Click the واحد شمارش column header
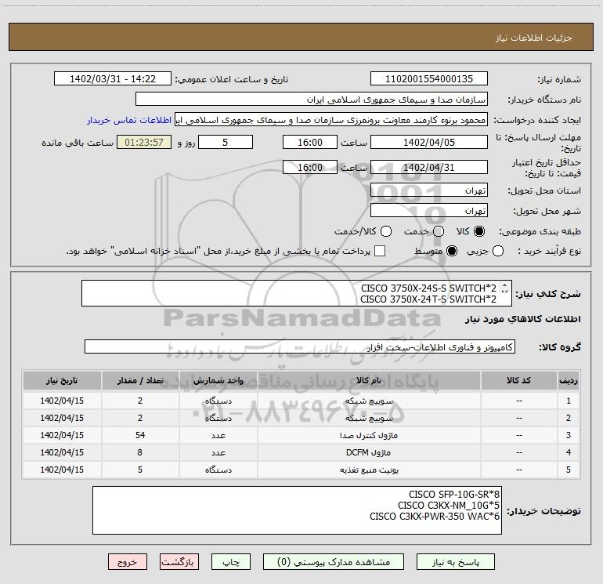603x584 pixels. [218, 381]
